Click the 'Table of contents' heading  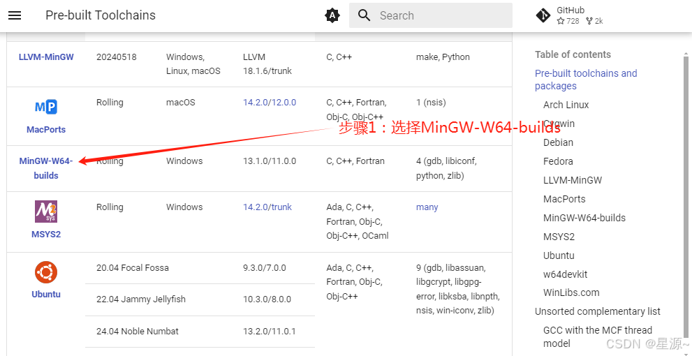(573, 54)
